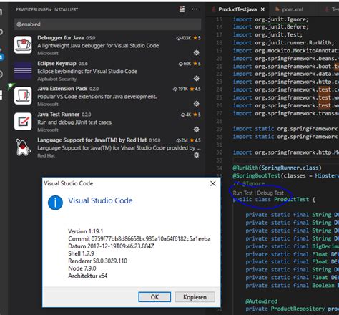339x315 pixels.
Task: Click the Shell 1.7.9 line
Action: pyautogui.click(x=81, y=253)
